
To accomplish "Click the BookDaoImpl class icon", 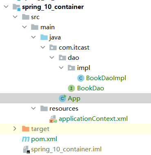I will pos(81,78).
